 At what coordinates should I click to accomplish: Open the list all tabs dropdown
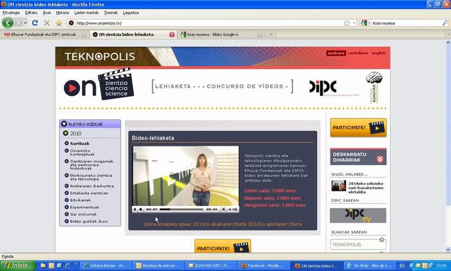448,34
